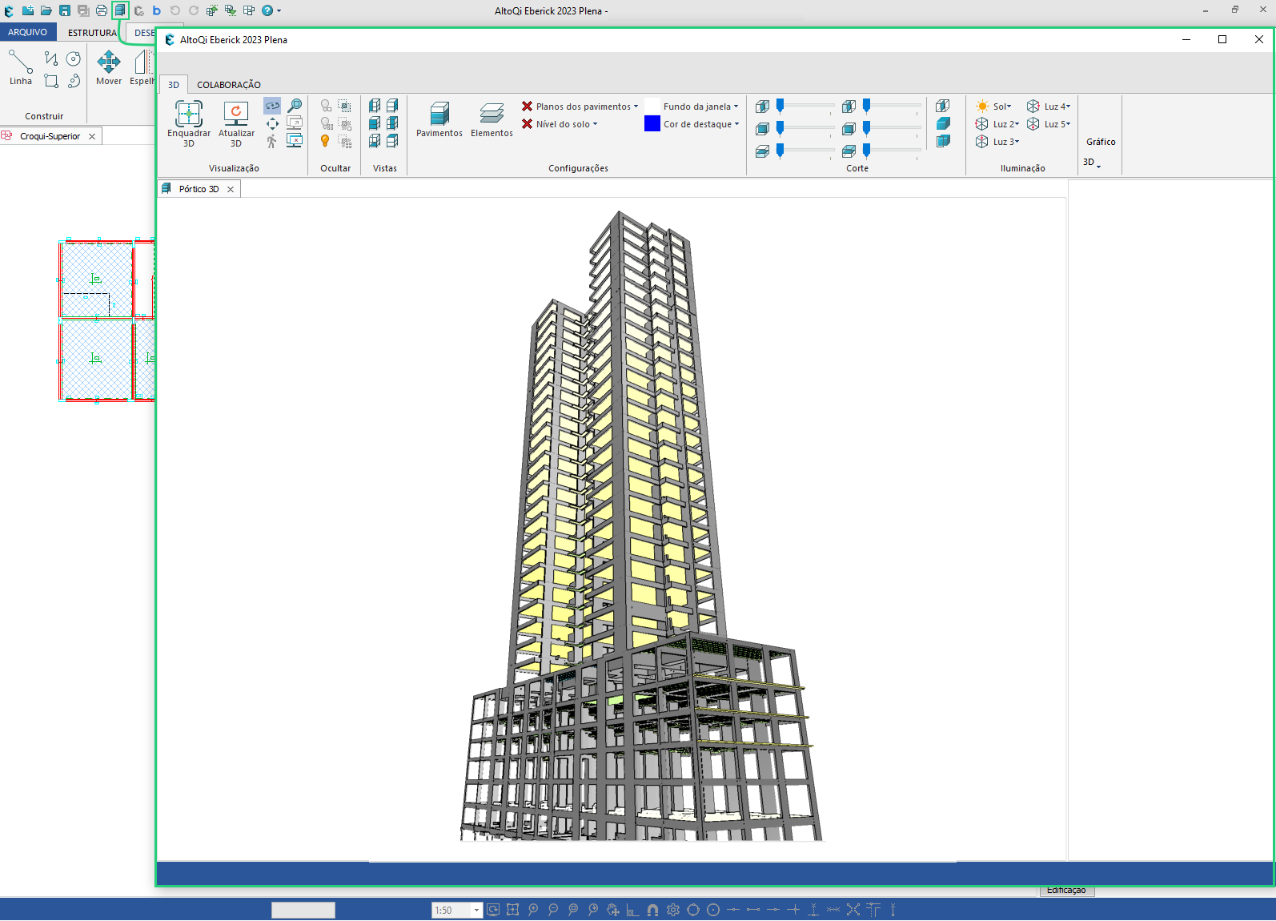Viewport: 1276px width, 921px height.
Task: Toggle the bottom-right horizontal cut plane icon
Action: pos(849,151)
